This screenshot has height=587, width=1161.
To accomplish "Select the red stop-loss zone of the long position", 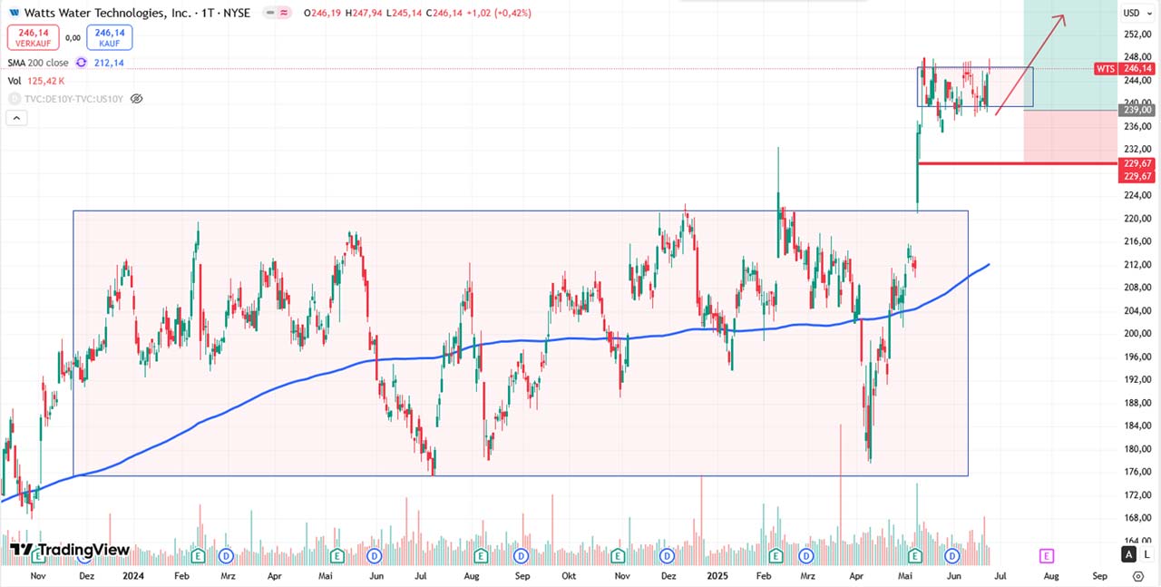I will click(x=1070, y=137).
